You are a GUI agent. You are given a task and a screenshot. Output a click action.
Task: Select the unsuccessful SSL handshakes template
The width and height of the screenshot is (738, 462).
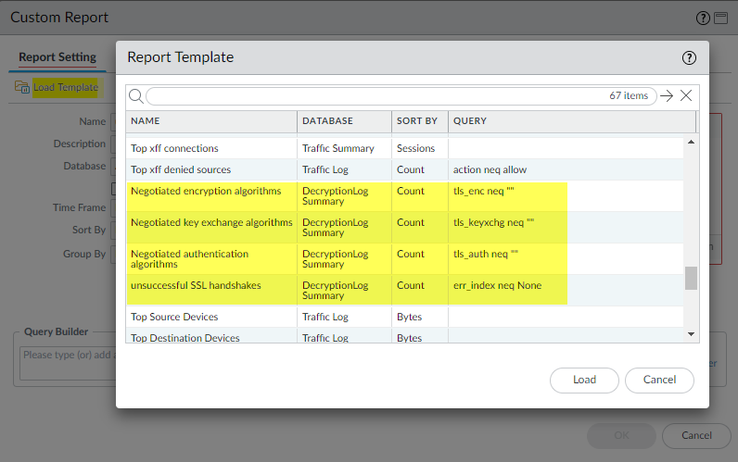(197, 285)
